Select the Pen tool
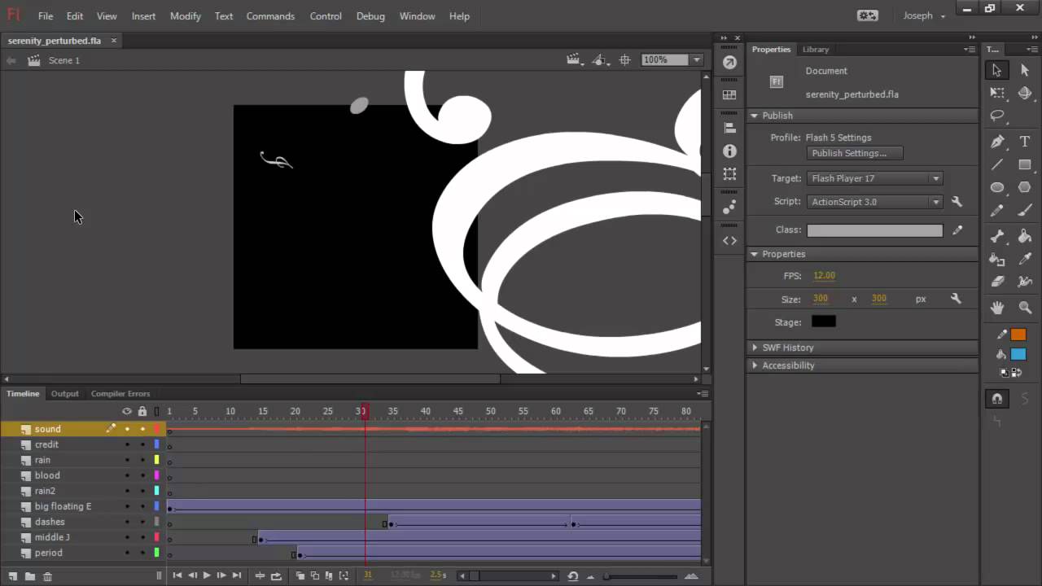The width and height of the screenshot is (1042, 586). coord(997,142)
